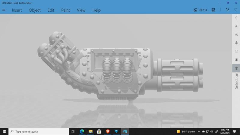
Task: Show hidden system tray icons
Action: pos(199,131)
